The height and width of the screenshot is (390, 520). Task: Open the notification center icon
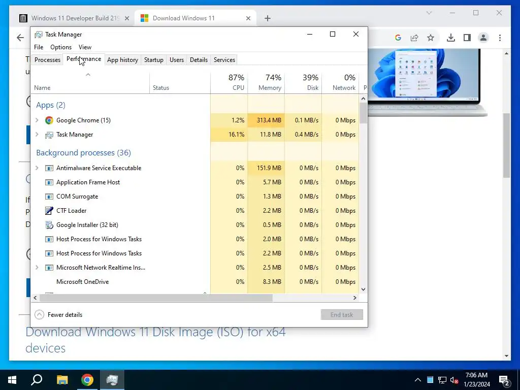[504, 380]
